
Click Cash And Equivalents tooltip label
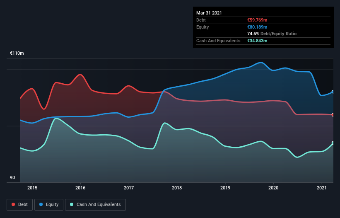click(x=218, y=41)
